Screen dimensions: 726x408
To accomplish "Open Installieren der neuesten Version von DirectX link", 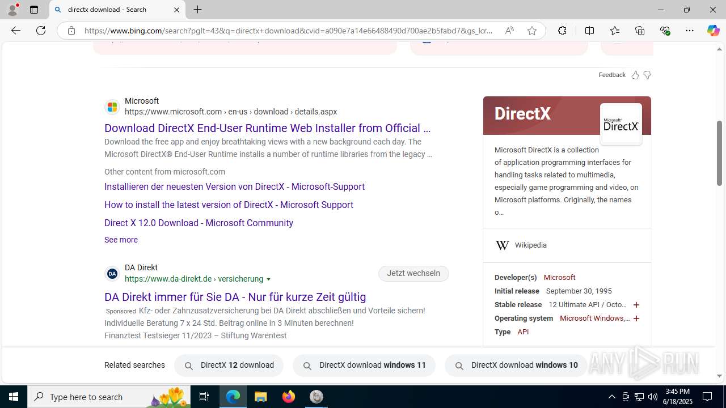I will click(x=234, y=186).
